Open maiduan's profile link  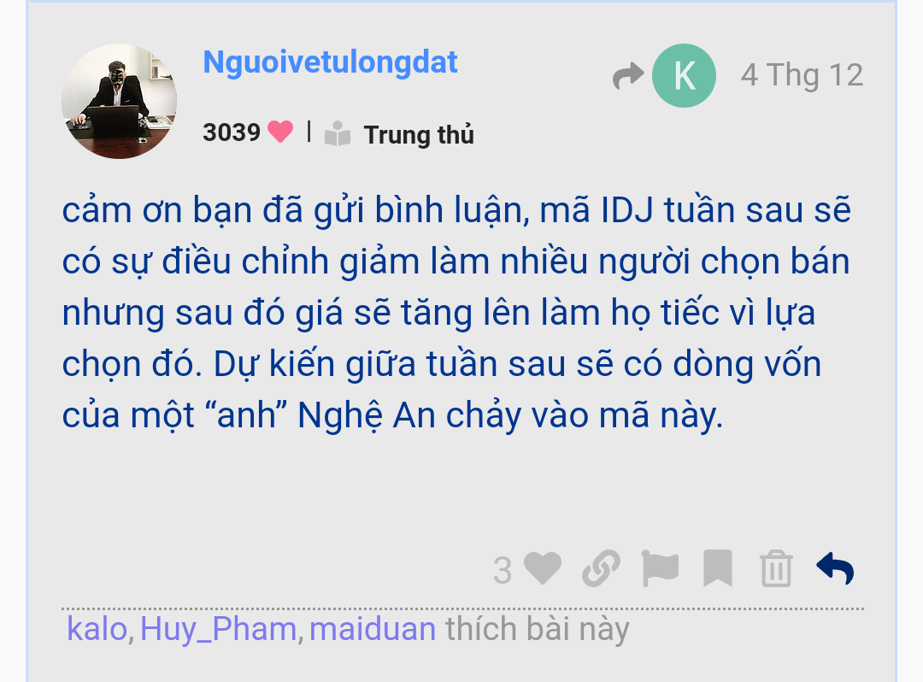point(373,629)
